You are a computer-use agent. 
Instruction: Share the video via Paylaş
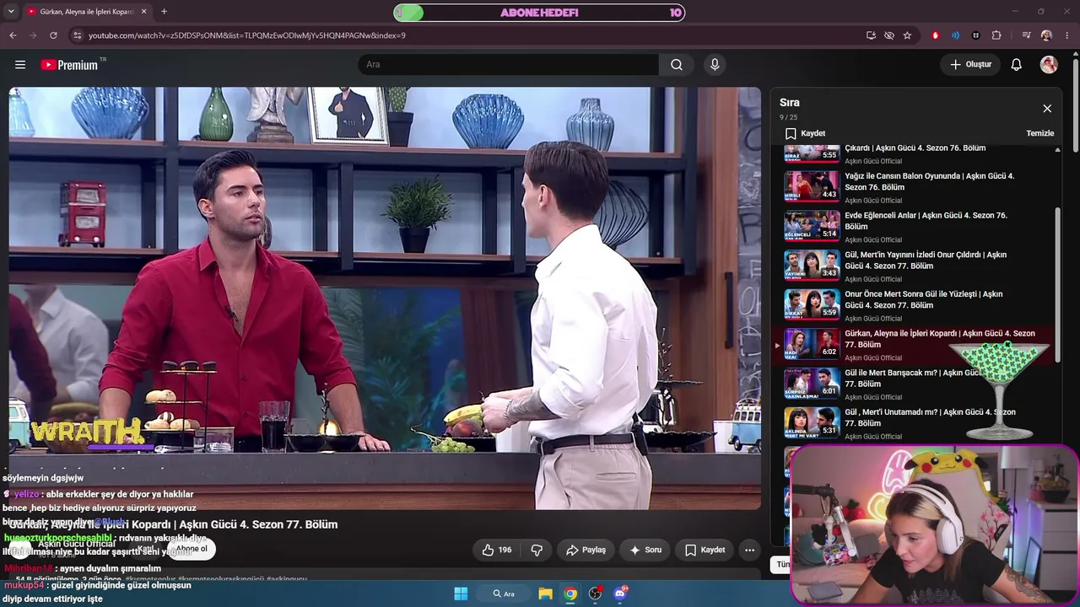pos(586,550)
